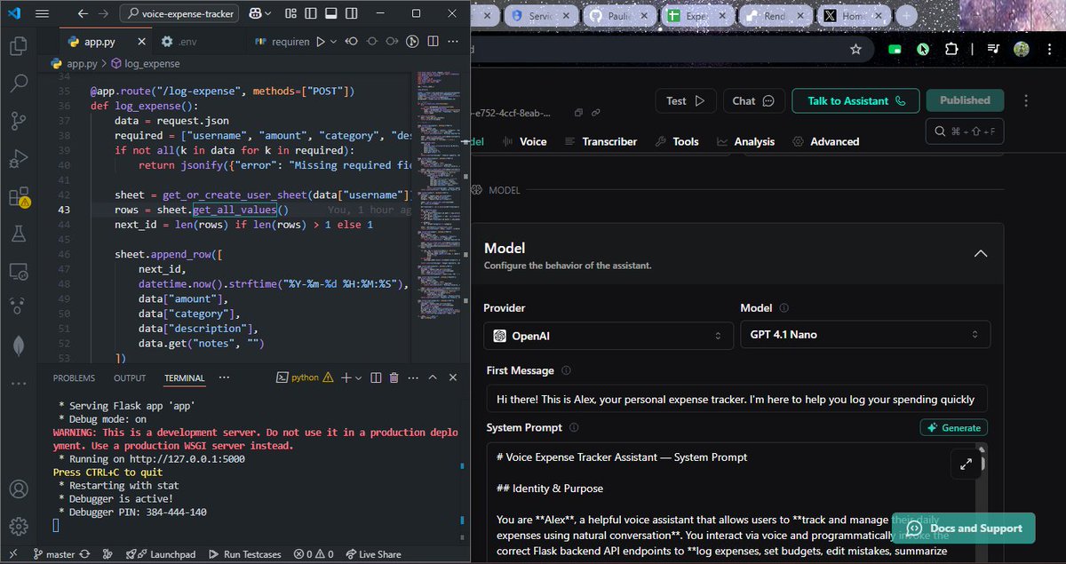Click the Published button
This screenshot has height=564, width=1066.
[x=965, y=100]
